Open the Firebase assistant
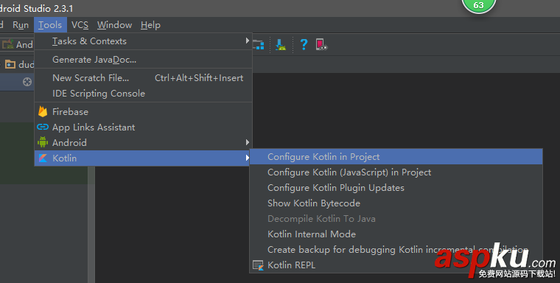 point(143,112)
